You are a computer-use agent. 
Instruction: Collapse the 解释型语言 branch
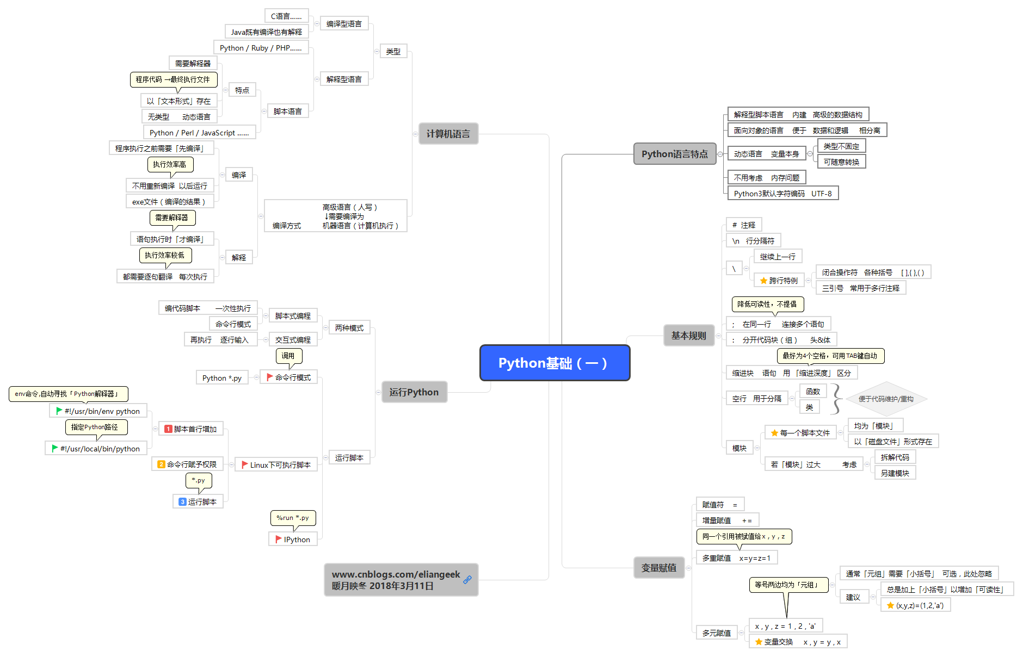[317, 79]
